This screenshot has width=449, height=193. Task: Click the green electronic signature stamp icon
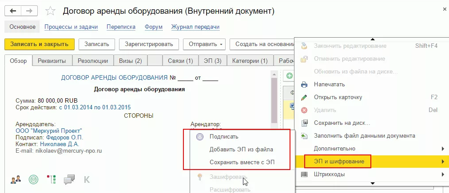coord(33,179)
